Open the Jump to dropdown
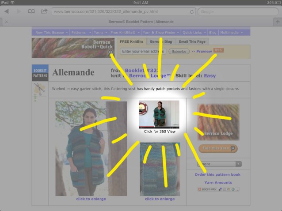Viewport: 282px width, 211px height. click(x=219, y=164)
